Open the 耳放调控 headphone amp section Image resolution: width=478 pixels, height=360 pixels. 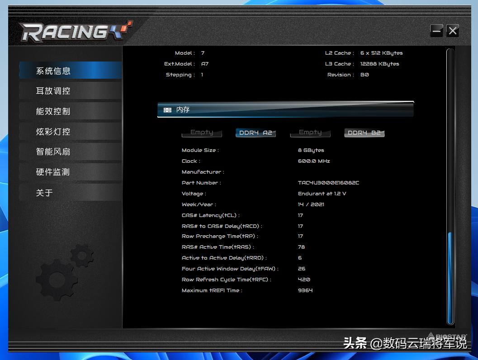coord(71,90)
